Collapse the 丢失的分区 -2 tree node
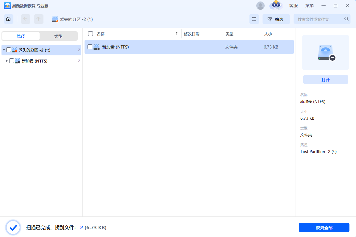This screenshot has width=356, height=237. click(x=4, y=50)
